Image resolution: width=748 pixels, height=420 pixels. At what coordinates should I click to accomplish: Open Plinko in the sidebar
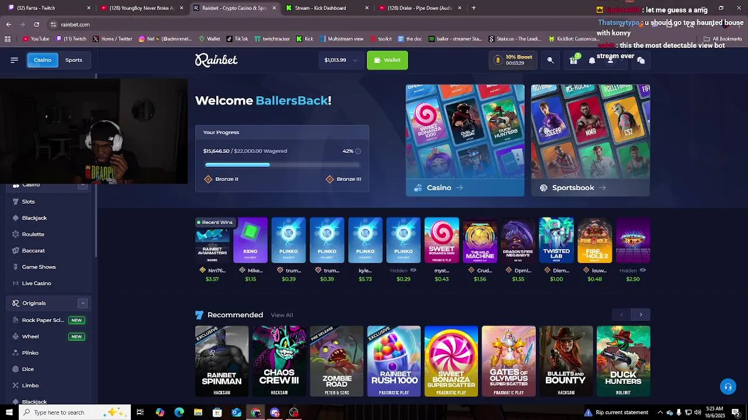(x=49, y=353)
